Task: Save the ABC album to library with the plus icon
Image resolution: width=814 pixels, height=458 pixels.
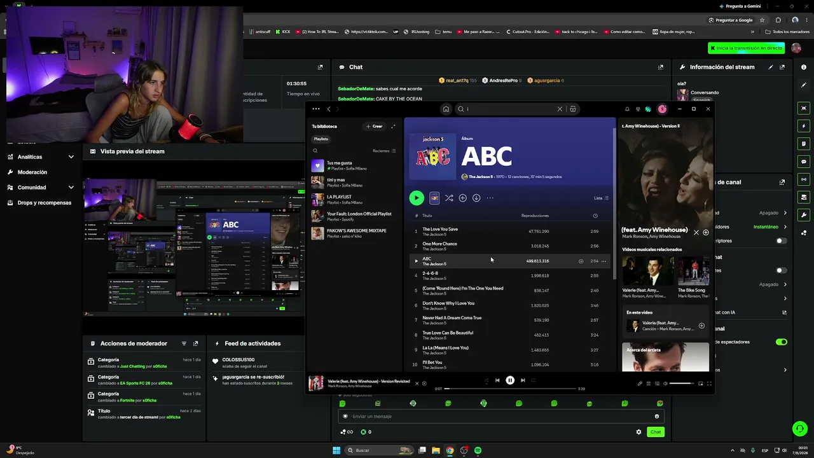Action: pos(462,198)
